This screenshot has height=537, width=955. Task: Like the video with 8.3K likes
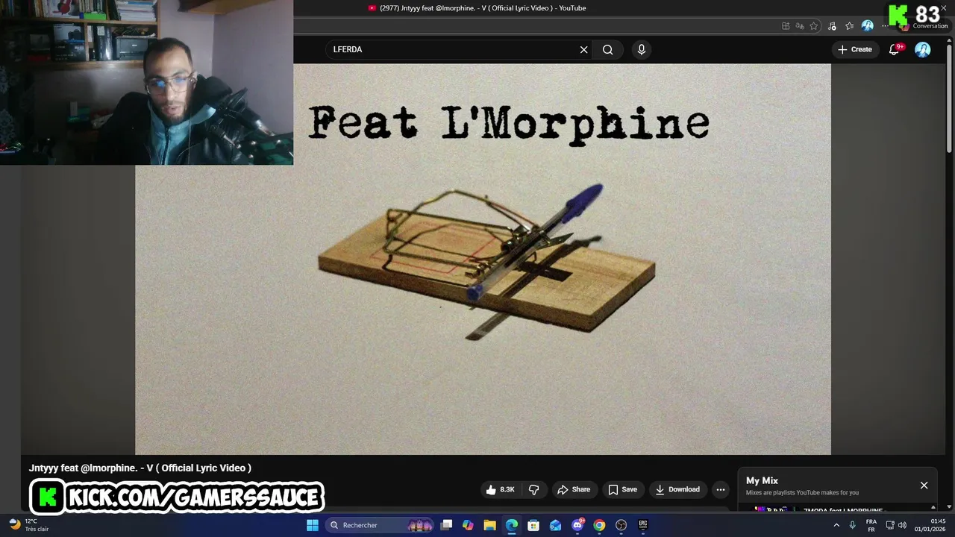coord(500,489)
